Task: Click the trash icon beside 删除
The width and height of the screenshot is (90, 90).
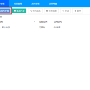Action: coord(75,11)
